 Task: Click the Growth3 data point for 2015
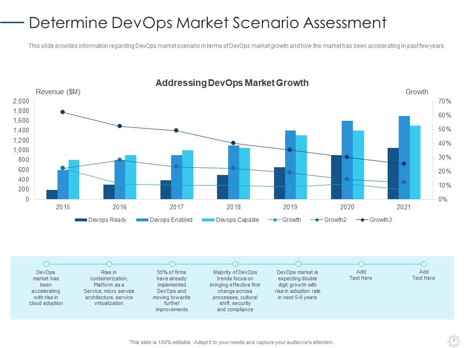[x=62, y=112]
